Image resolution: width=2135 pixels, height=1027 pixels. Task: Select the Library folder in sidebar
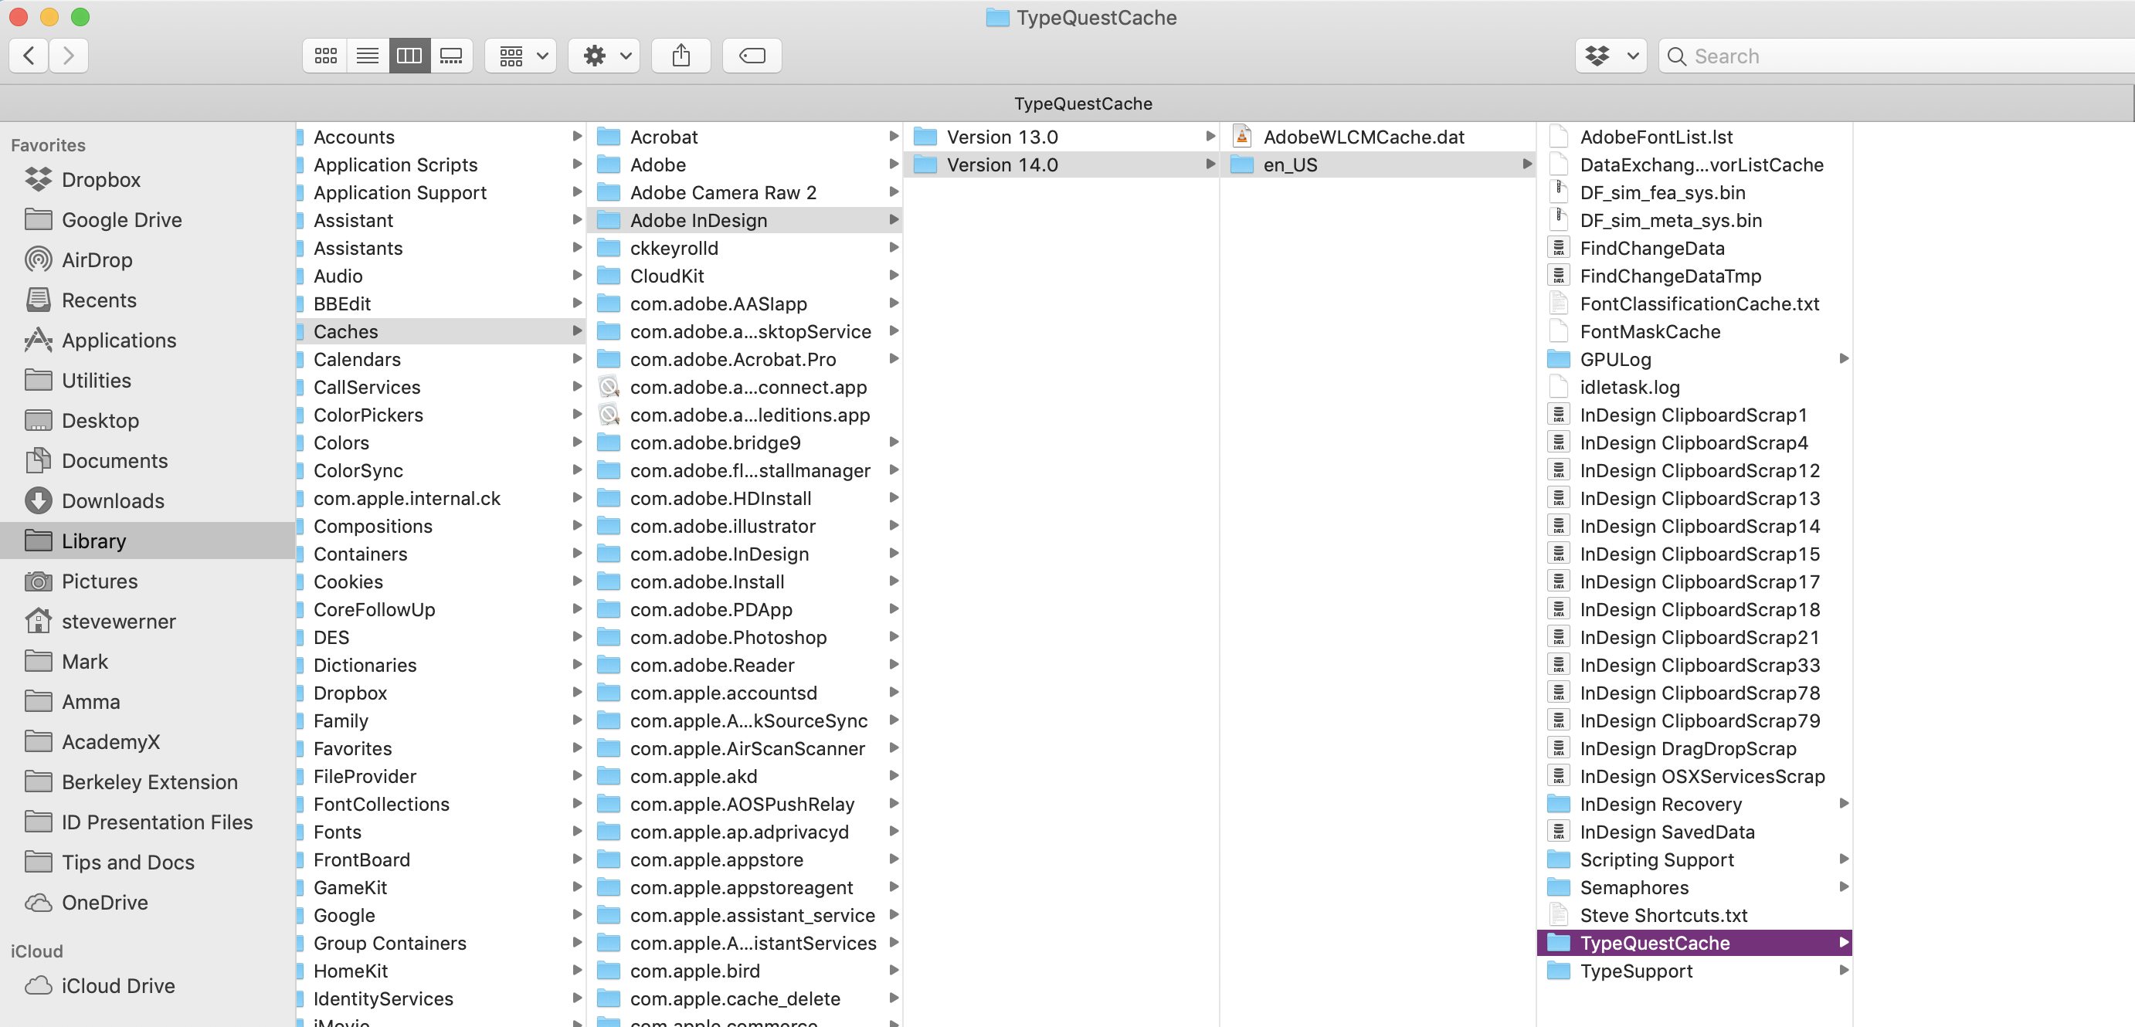tap(95, 540)
